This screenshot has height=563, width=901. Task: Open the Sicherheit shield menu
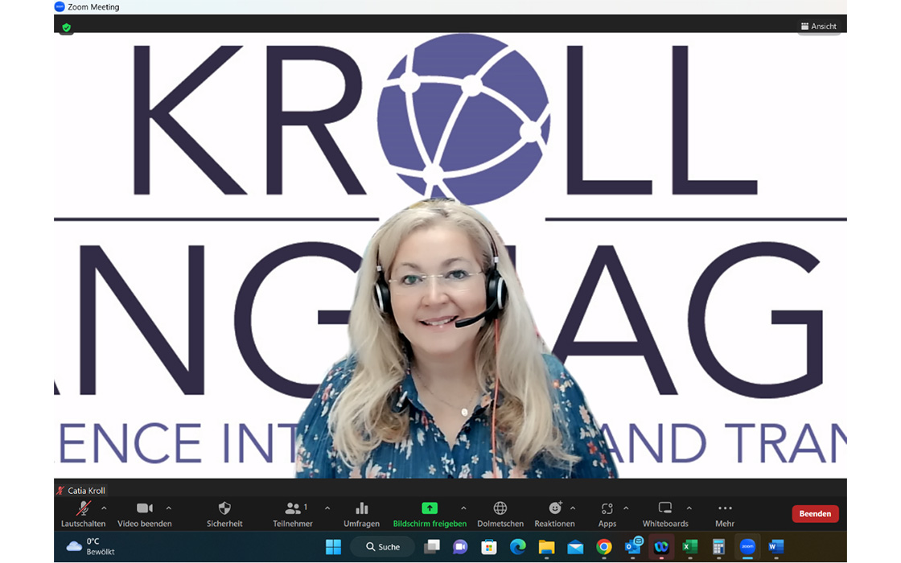pos(224,514)
